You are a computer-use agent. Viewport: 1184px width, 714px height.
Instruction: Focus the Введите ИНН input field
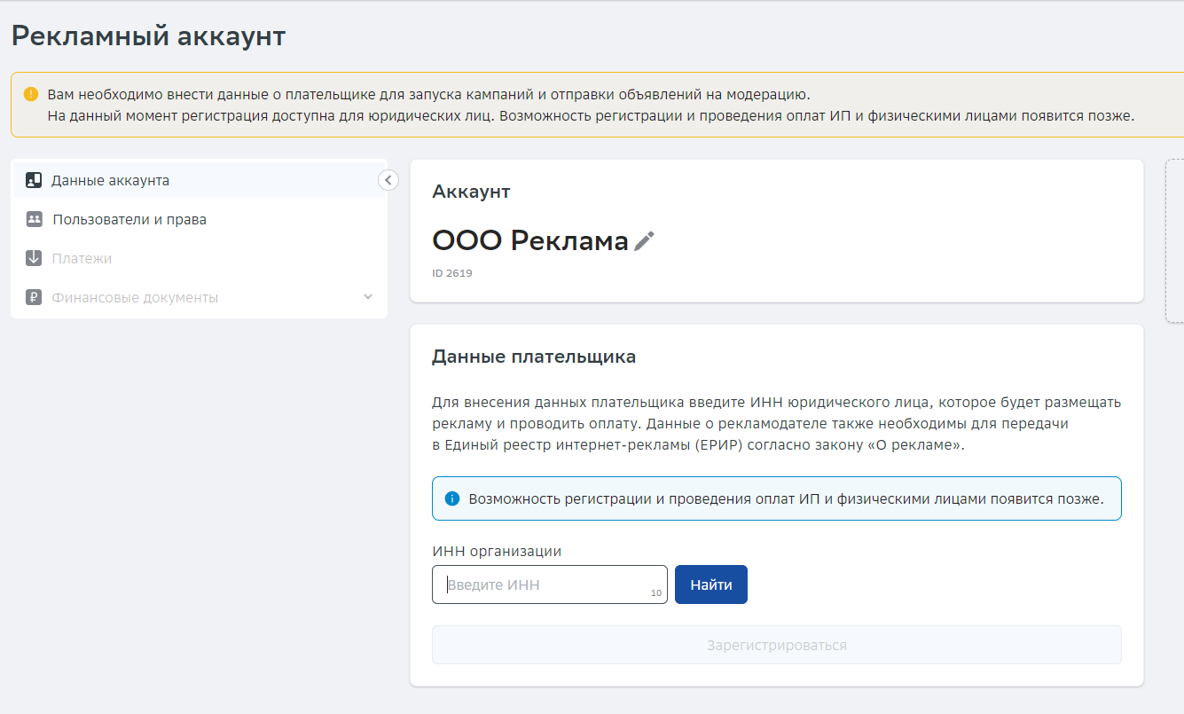click(550, 585)
